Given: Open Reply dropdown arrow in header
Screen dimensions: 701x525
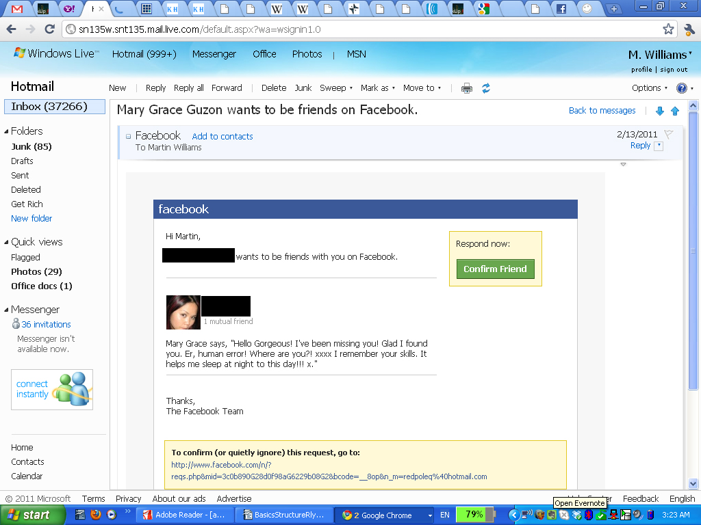Looking at the screenshot, I should pyautogui.click(x=659, y=146).
